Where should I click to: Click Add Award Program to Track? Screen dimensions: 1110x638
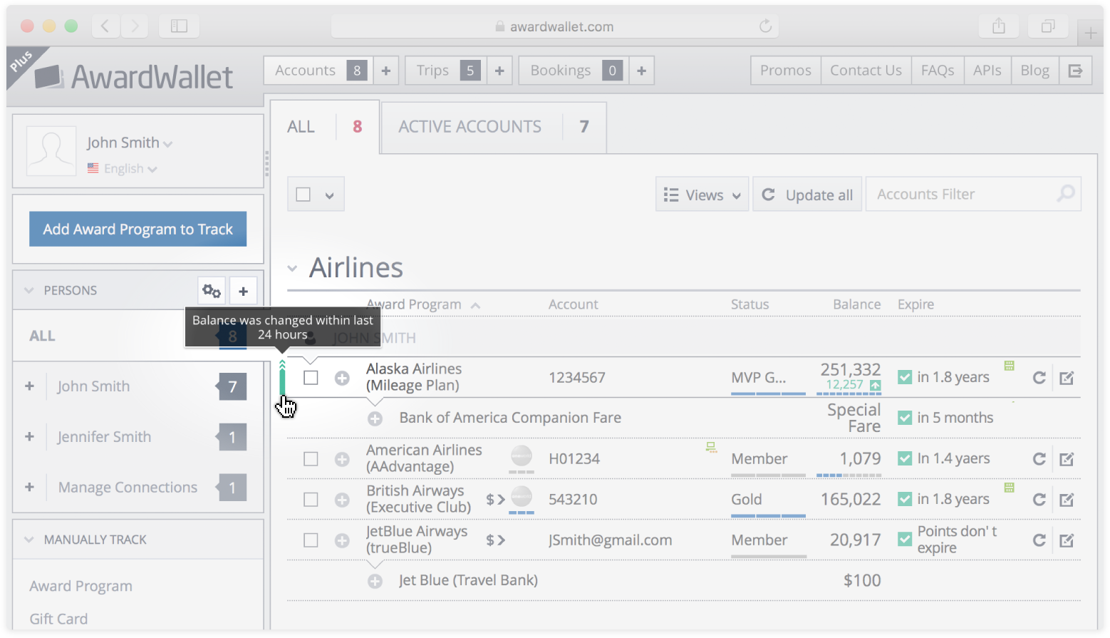tap(138, 229)
